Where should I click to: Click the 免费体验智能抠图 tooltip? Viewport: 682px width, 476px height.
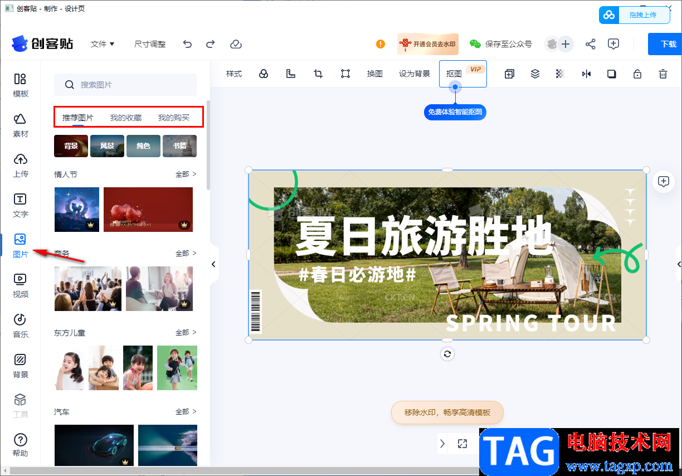pos(455,112)
